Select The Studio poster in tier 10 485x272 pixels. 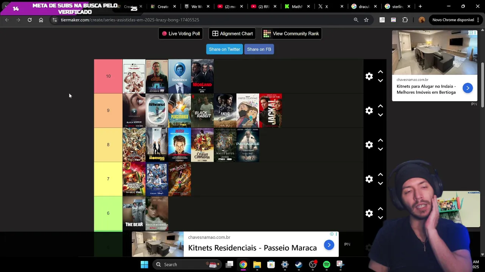134,76
